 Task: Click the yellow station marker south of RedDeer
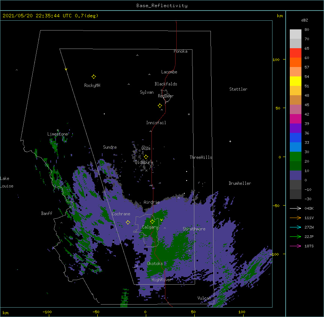[160, 106]
